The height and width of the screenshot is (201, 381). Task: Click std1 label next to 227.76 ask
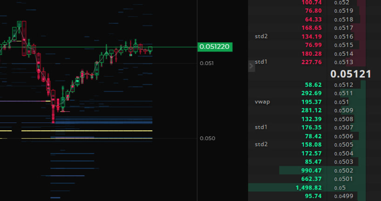[x=261, y=62]
